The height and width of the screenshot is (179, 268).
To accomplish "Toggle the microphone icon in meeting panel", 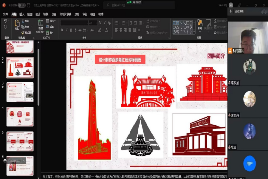I will pos(231,11).
